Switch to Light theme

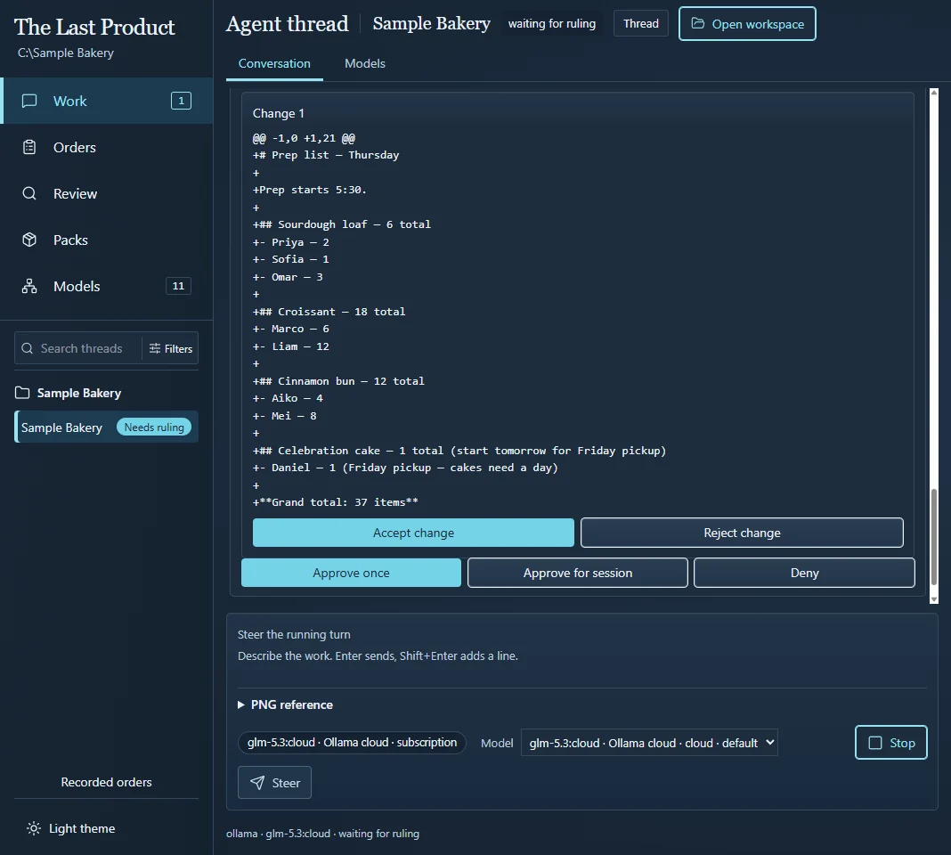[x=71, y=828]
